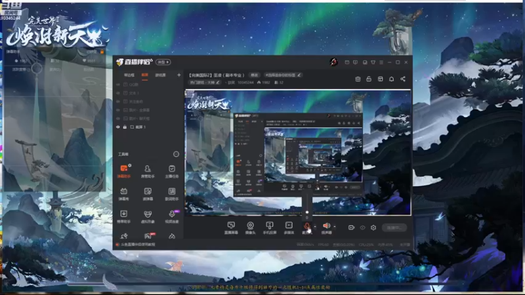Screen dimensions: 525x295
Task: Click the funnel-shaped icon in title bar
Action: point(373,62)
